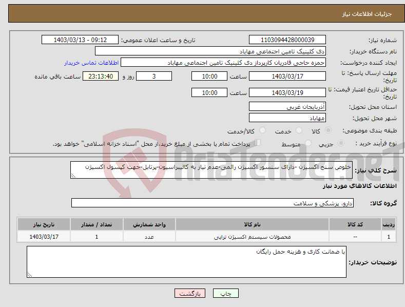Screen dimensions: 405x307
Task: Click the price validity date 1403/03/19 field
Action: coord(287,92)
